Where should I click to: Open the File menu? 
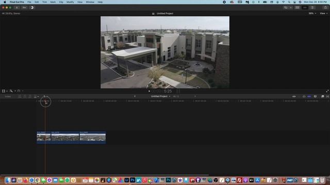click(29, 2)
